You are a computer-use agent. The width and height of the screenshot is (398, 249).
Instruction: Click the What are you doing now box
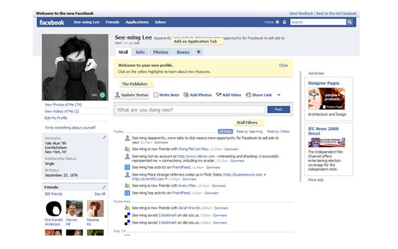click(x=190, y=110)
